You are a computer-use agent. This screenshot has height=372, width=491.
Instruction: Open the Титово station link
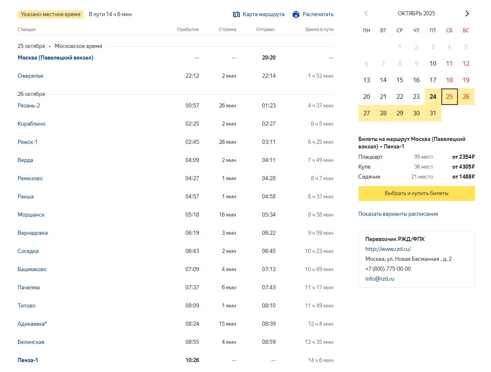point(26,305)
